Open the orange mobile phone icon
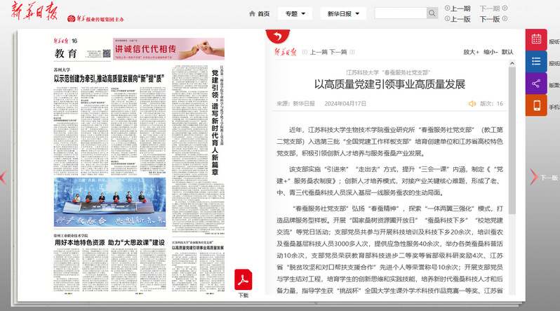Screen dimensions: 560x311 536,105
